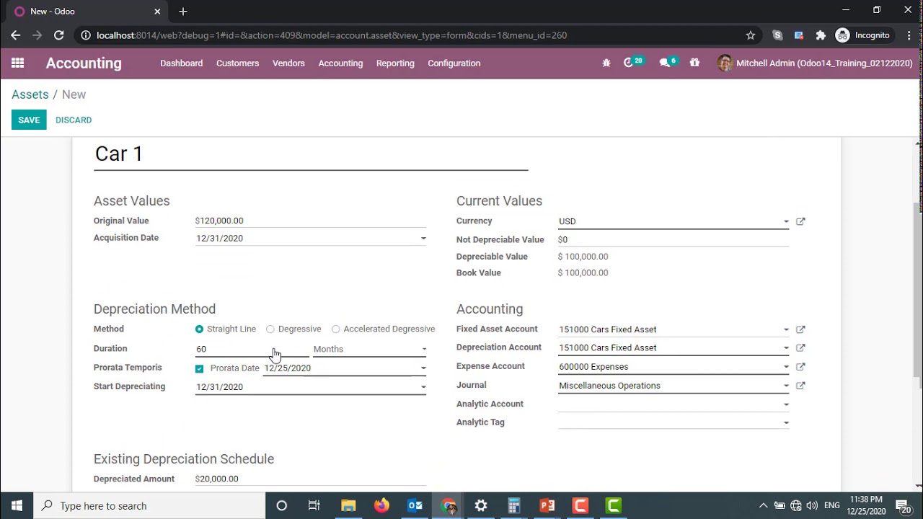This screenshot has width=923, height=519.
Task: Open external link for Depreciation Account
Action: click(x=800, y=347)
